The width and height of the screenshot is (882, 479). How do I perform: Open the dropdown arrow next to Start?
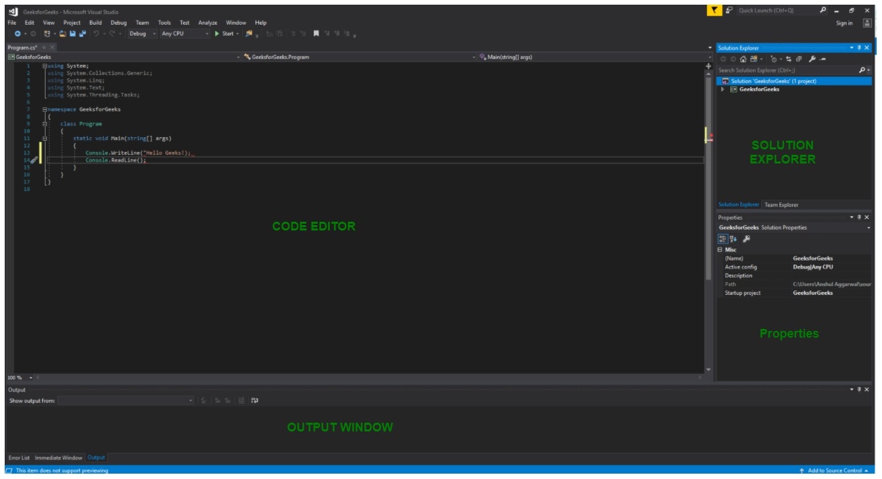point(237,33)
